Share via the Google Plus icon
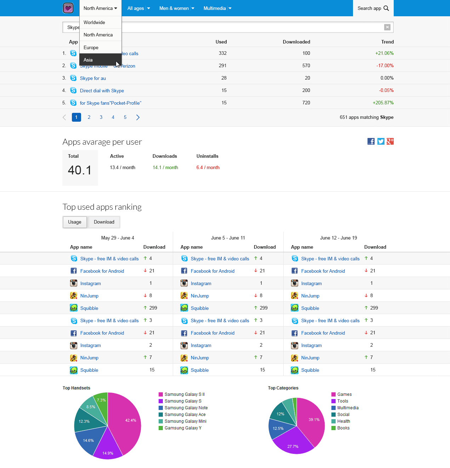450x468 pixels. tap(390, 141)
